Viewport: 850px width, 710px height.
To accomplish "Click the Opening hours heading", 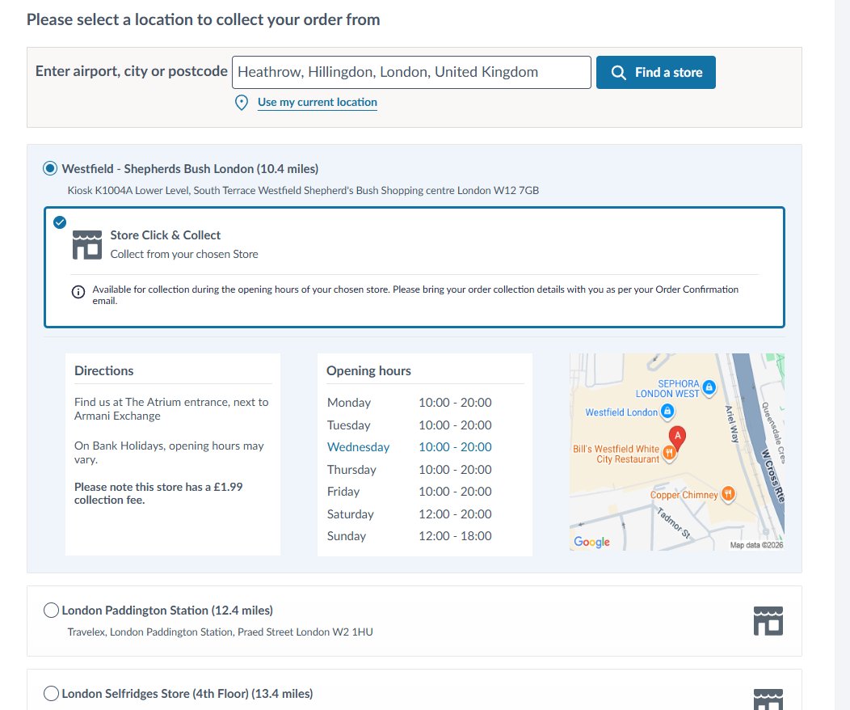I will (368, 370).
